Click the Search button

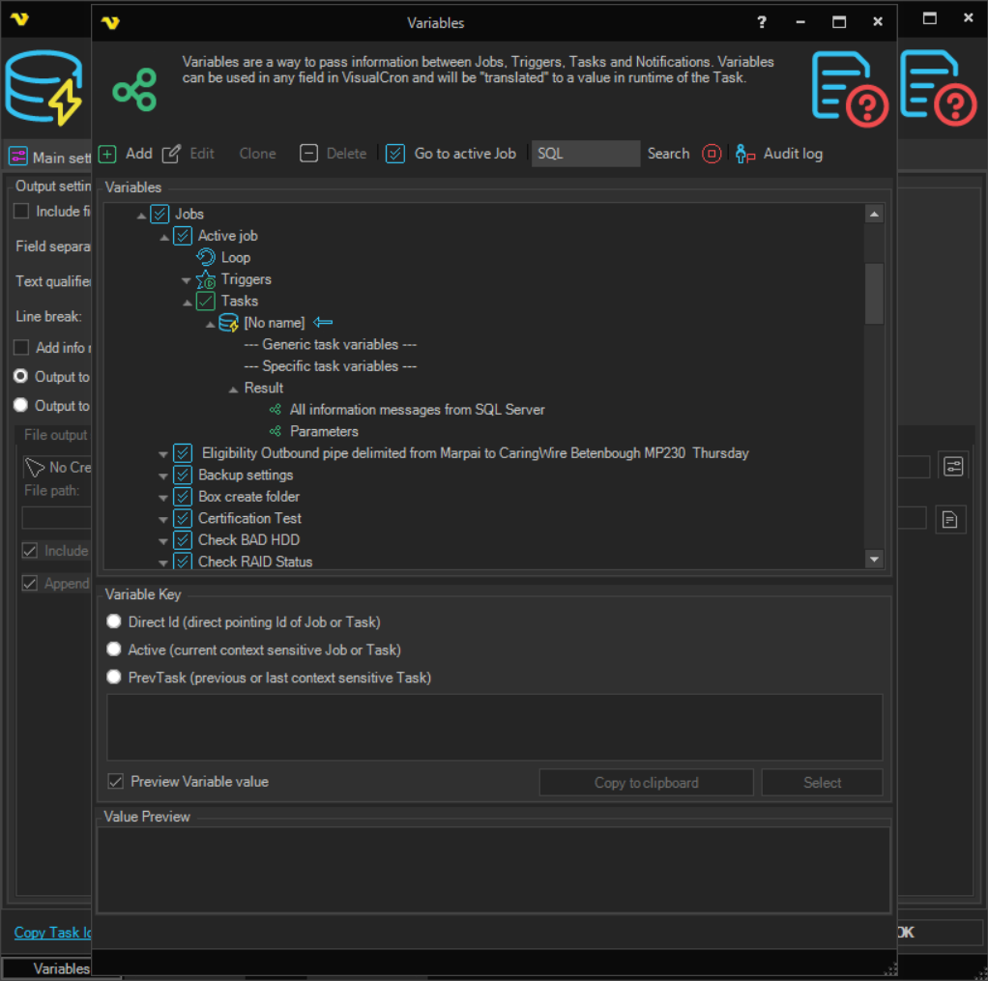(x=668, y=154)
